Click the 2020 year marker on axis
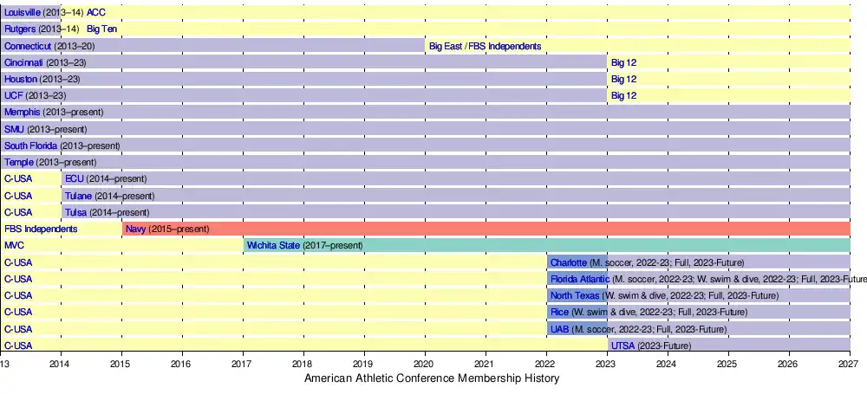The height and width of the screenshot is (394, 867). tap(424, 365)
